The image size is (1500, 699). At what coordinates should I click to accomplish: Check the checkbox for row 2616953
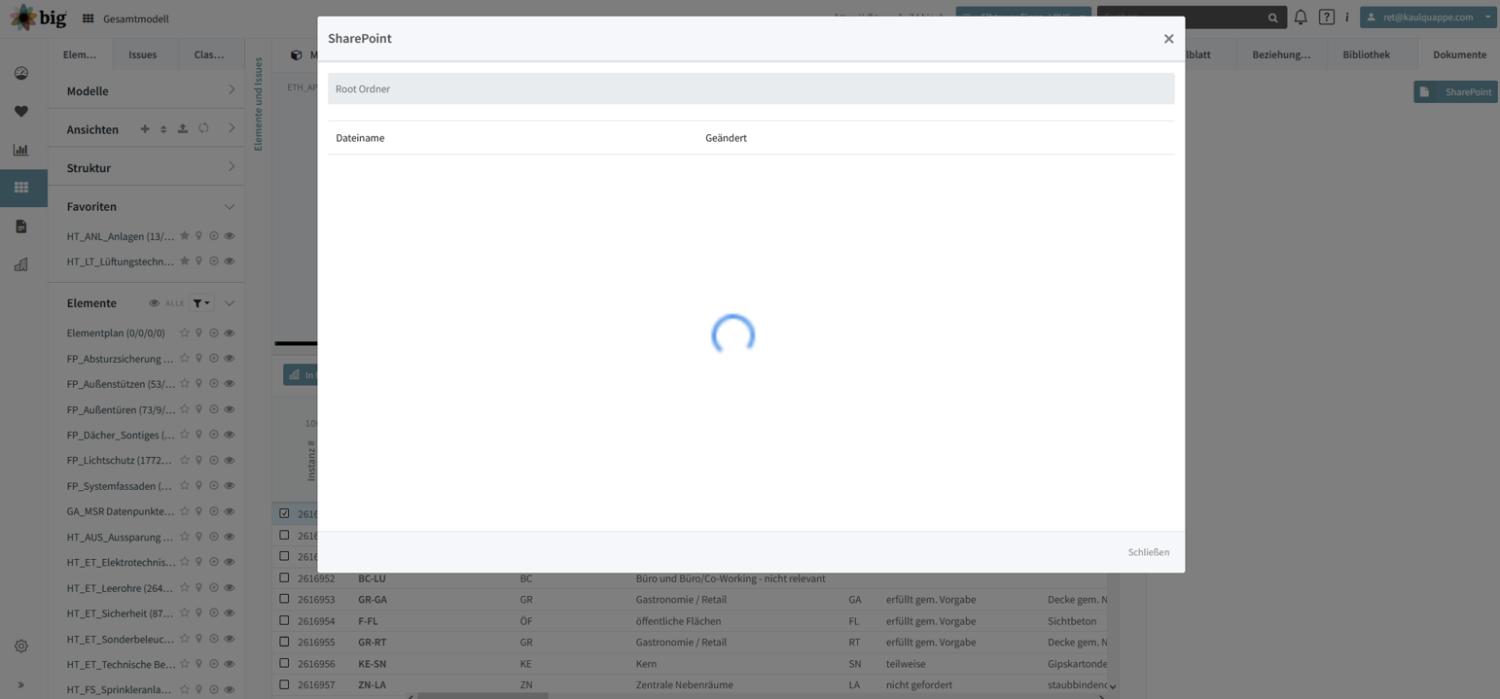click(284, 599)
